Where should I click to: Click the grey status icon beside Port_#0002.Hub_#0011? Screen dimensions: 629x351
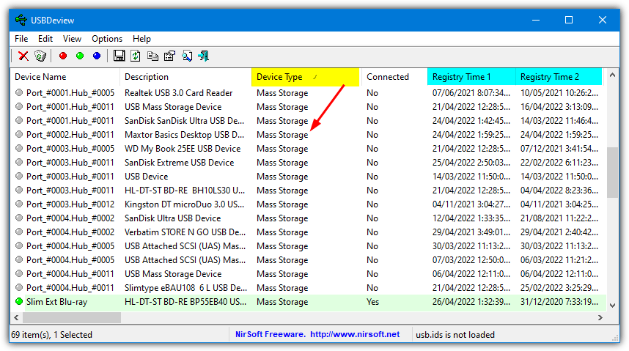pyautogui.click(x=19, y=134)
